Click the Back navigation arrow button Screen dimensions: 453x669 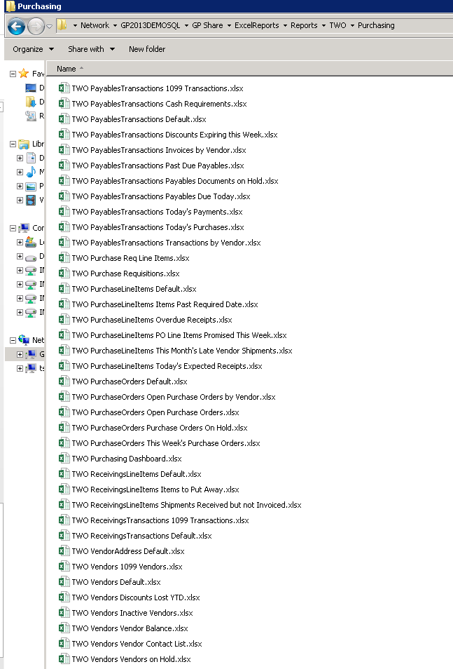16,26
